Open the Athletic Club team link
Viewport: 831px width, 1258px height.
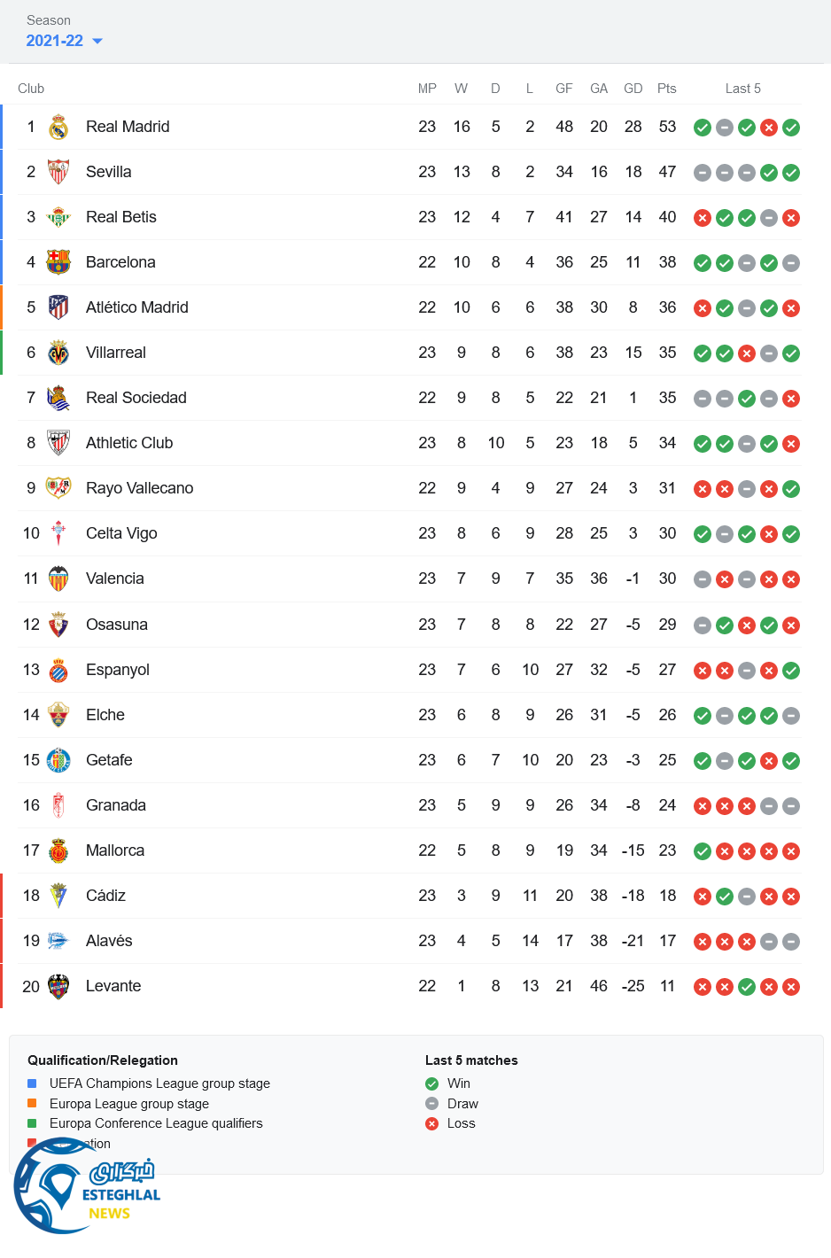(129, 443)
